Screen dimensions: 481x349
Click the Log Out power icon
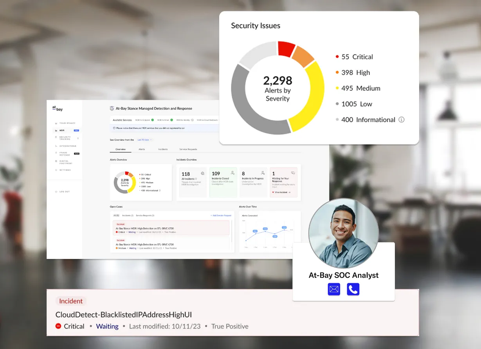[x=56, y=192]
